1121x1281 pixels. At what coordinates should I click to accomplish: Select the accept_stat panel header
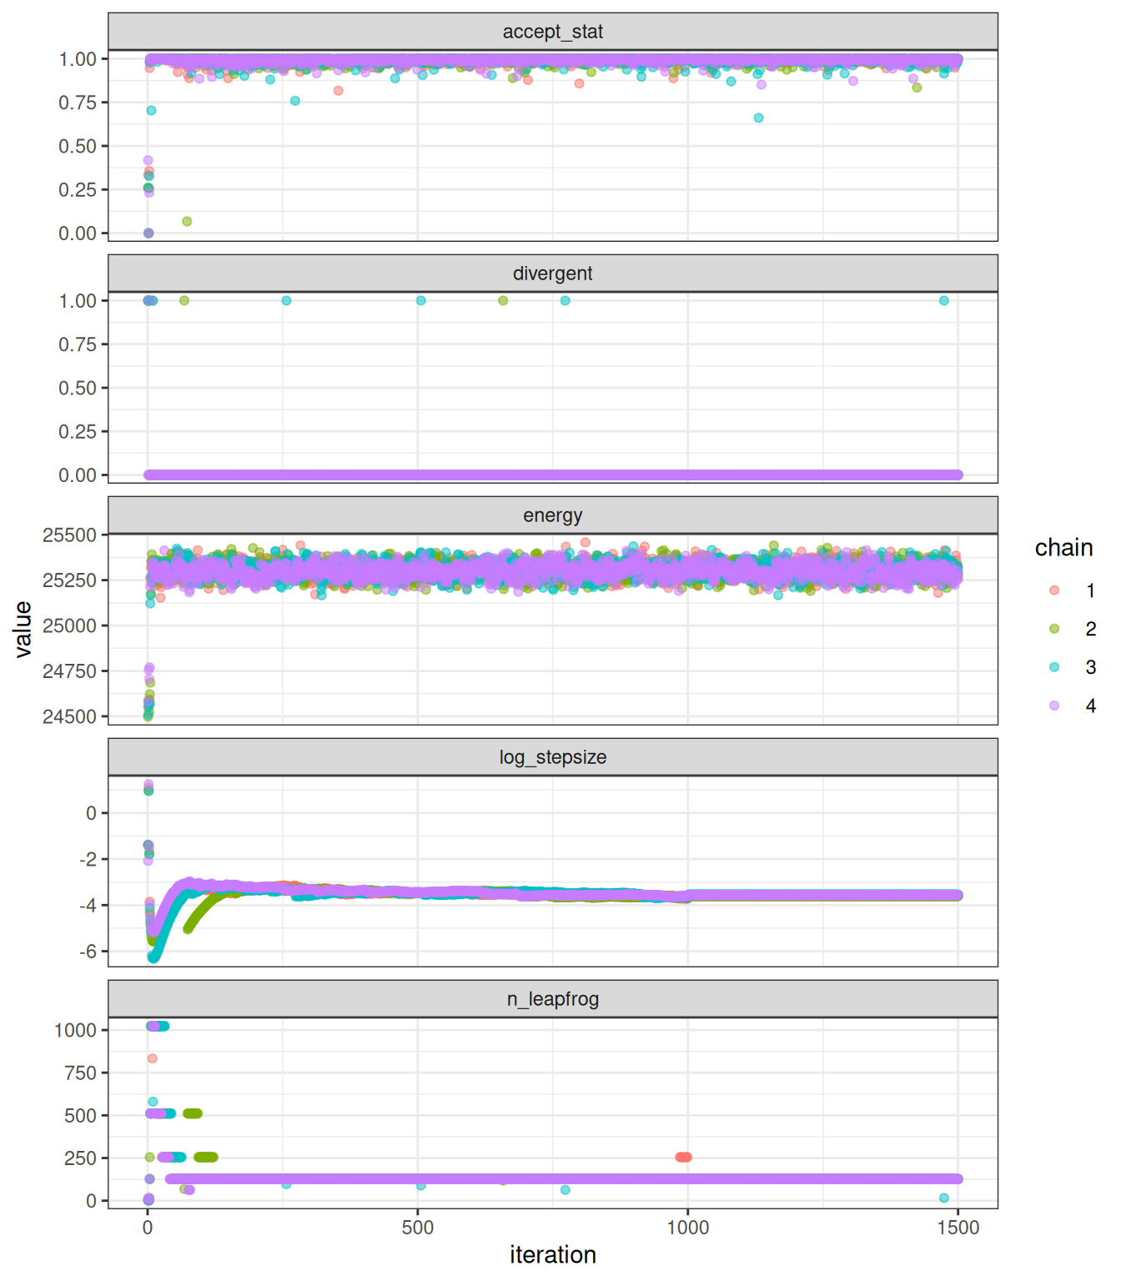coord(552,32)
